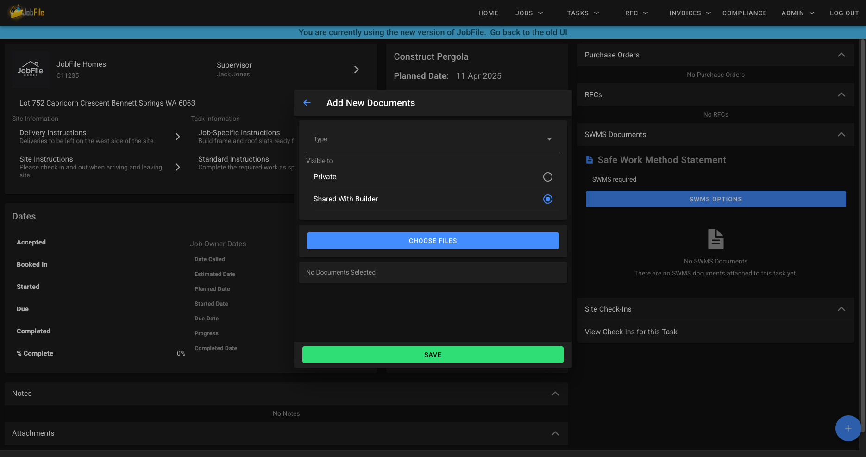This screenshot has height=457, width=866.
Task: Click the Lot 752 Capricorn Crescent address
Action: [x=107, y=103]
